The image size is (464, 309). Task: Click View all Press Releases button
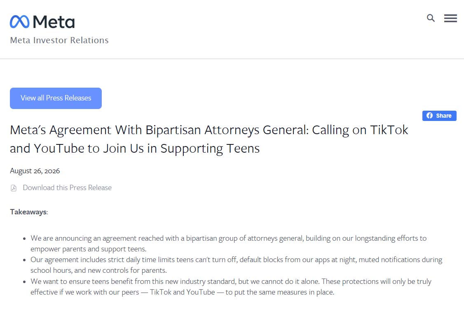tap(56, 98)
